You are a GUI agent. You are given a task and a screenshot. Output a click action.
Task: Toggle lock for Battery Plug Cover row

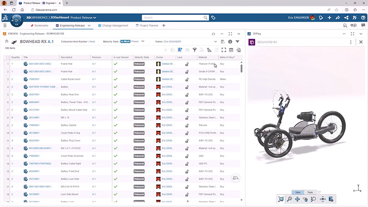click(187, 140)
